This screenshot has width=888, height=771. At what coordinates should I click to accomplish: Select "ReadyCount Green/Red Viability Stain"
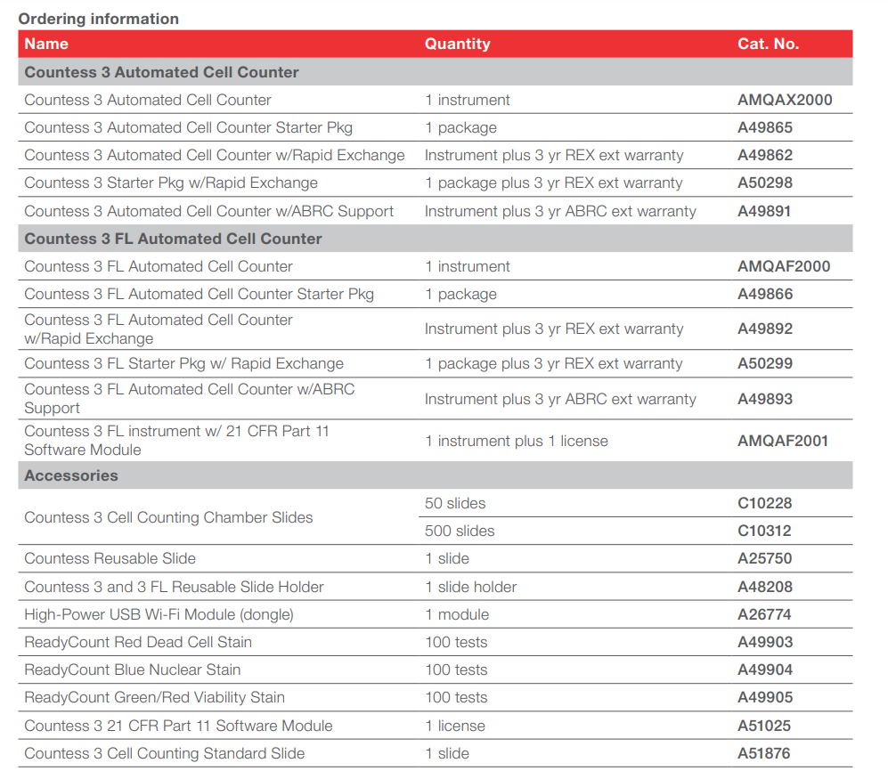(x=155, y=698)
